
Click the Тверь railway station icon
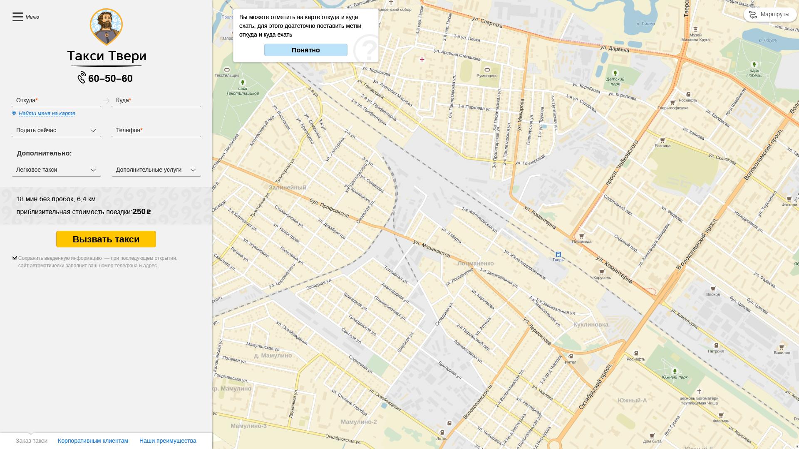(558, 254)
